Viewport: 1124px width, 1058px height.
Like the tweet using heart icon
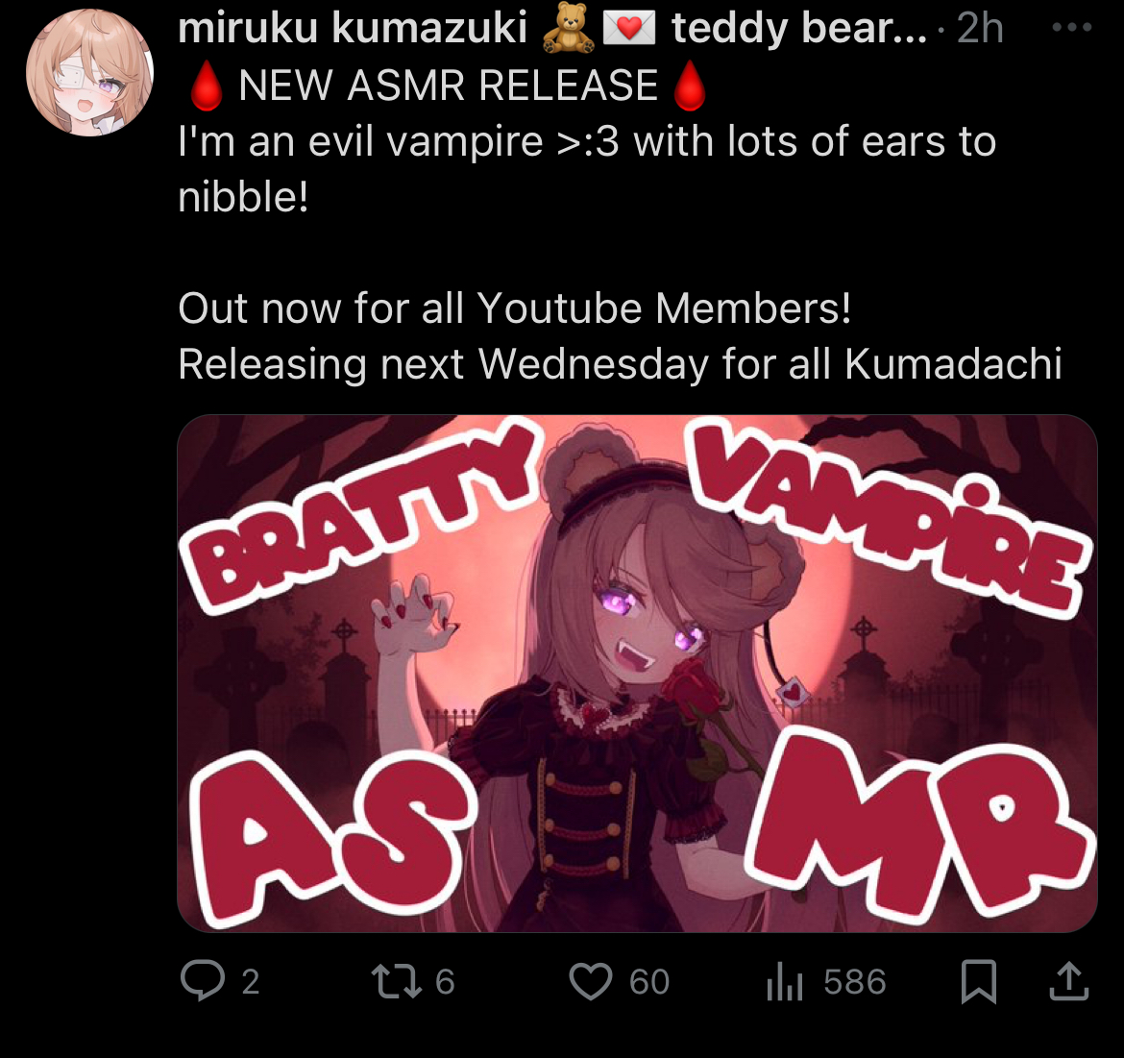pos(591,981)
